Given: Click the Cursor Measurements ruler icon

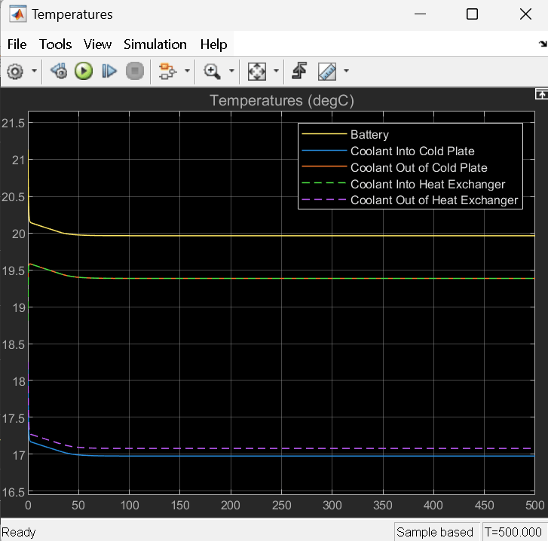Looking at the screenshot, I should pos(327,72).
